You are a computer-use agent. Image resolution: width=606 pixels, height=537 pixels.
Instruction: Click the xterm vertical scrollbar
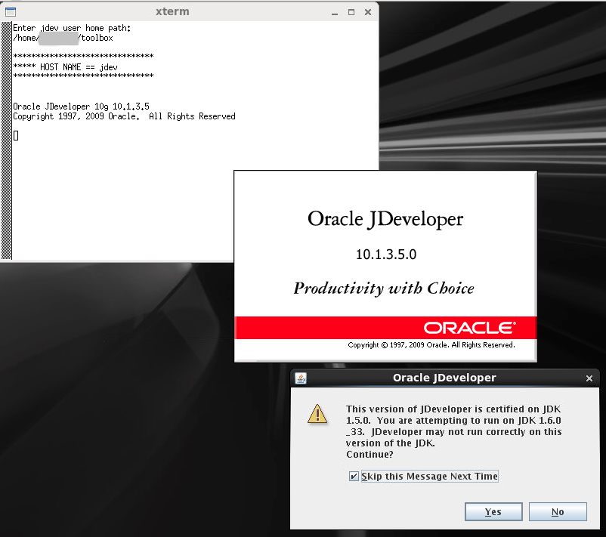(6, 140)
